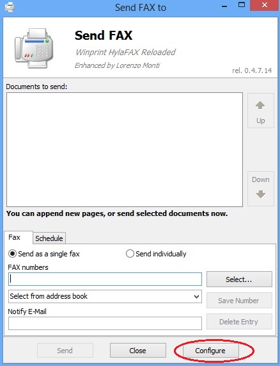Expand Select from address book dropdown
Viewport: 280px width, 366px height.
pos(105,296)
